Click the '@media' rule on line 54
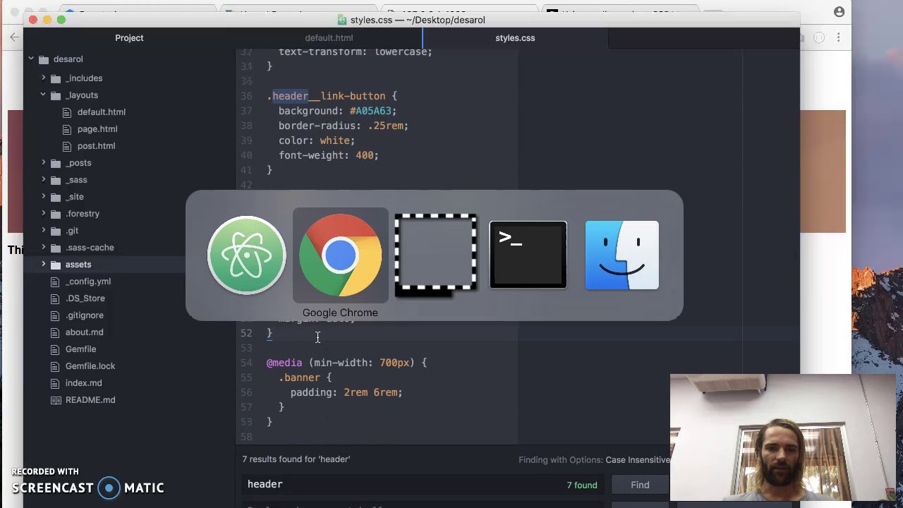 tap(284, 363)
